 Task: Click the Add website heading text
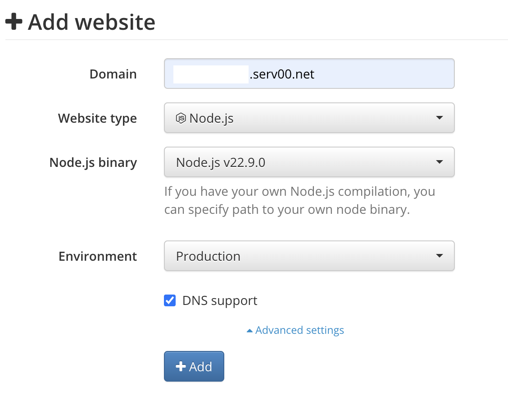pyautogui.click(x=92, y=22)
